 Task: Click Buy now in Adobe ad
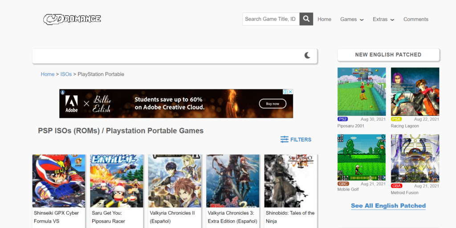[273, 103]
